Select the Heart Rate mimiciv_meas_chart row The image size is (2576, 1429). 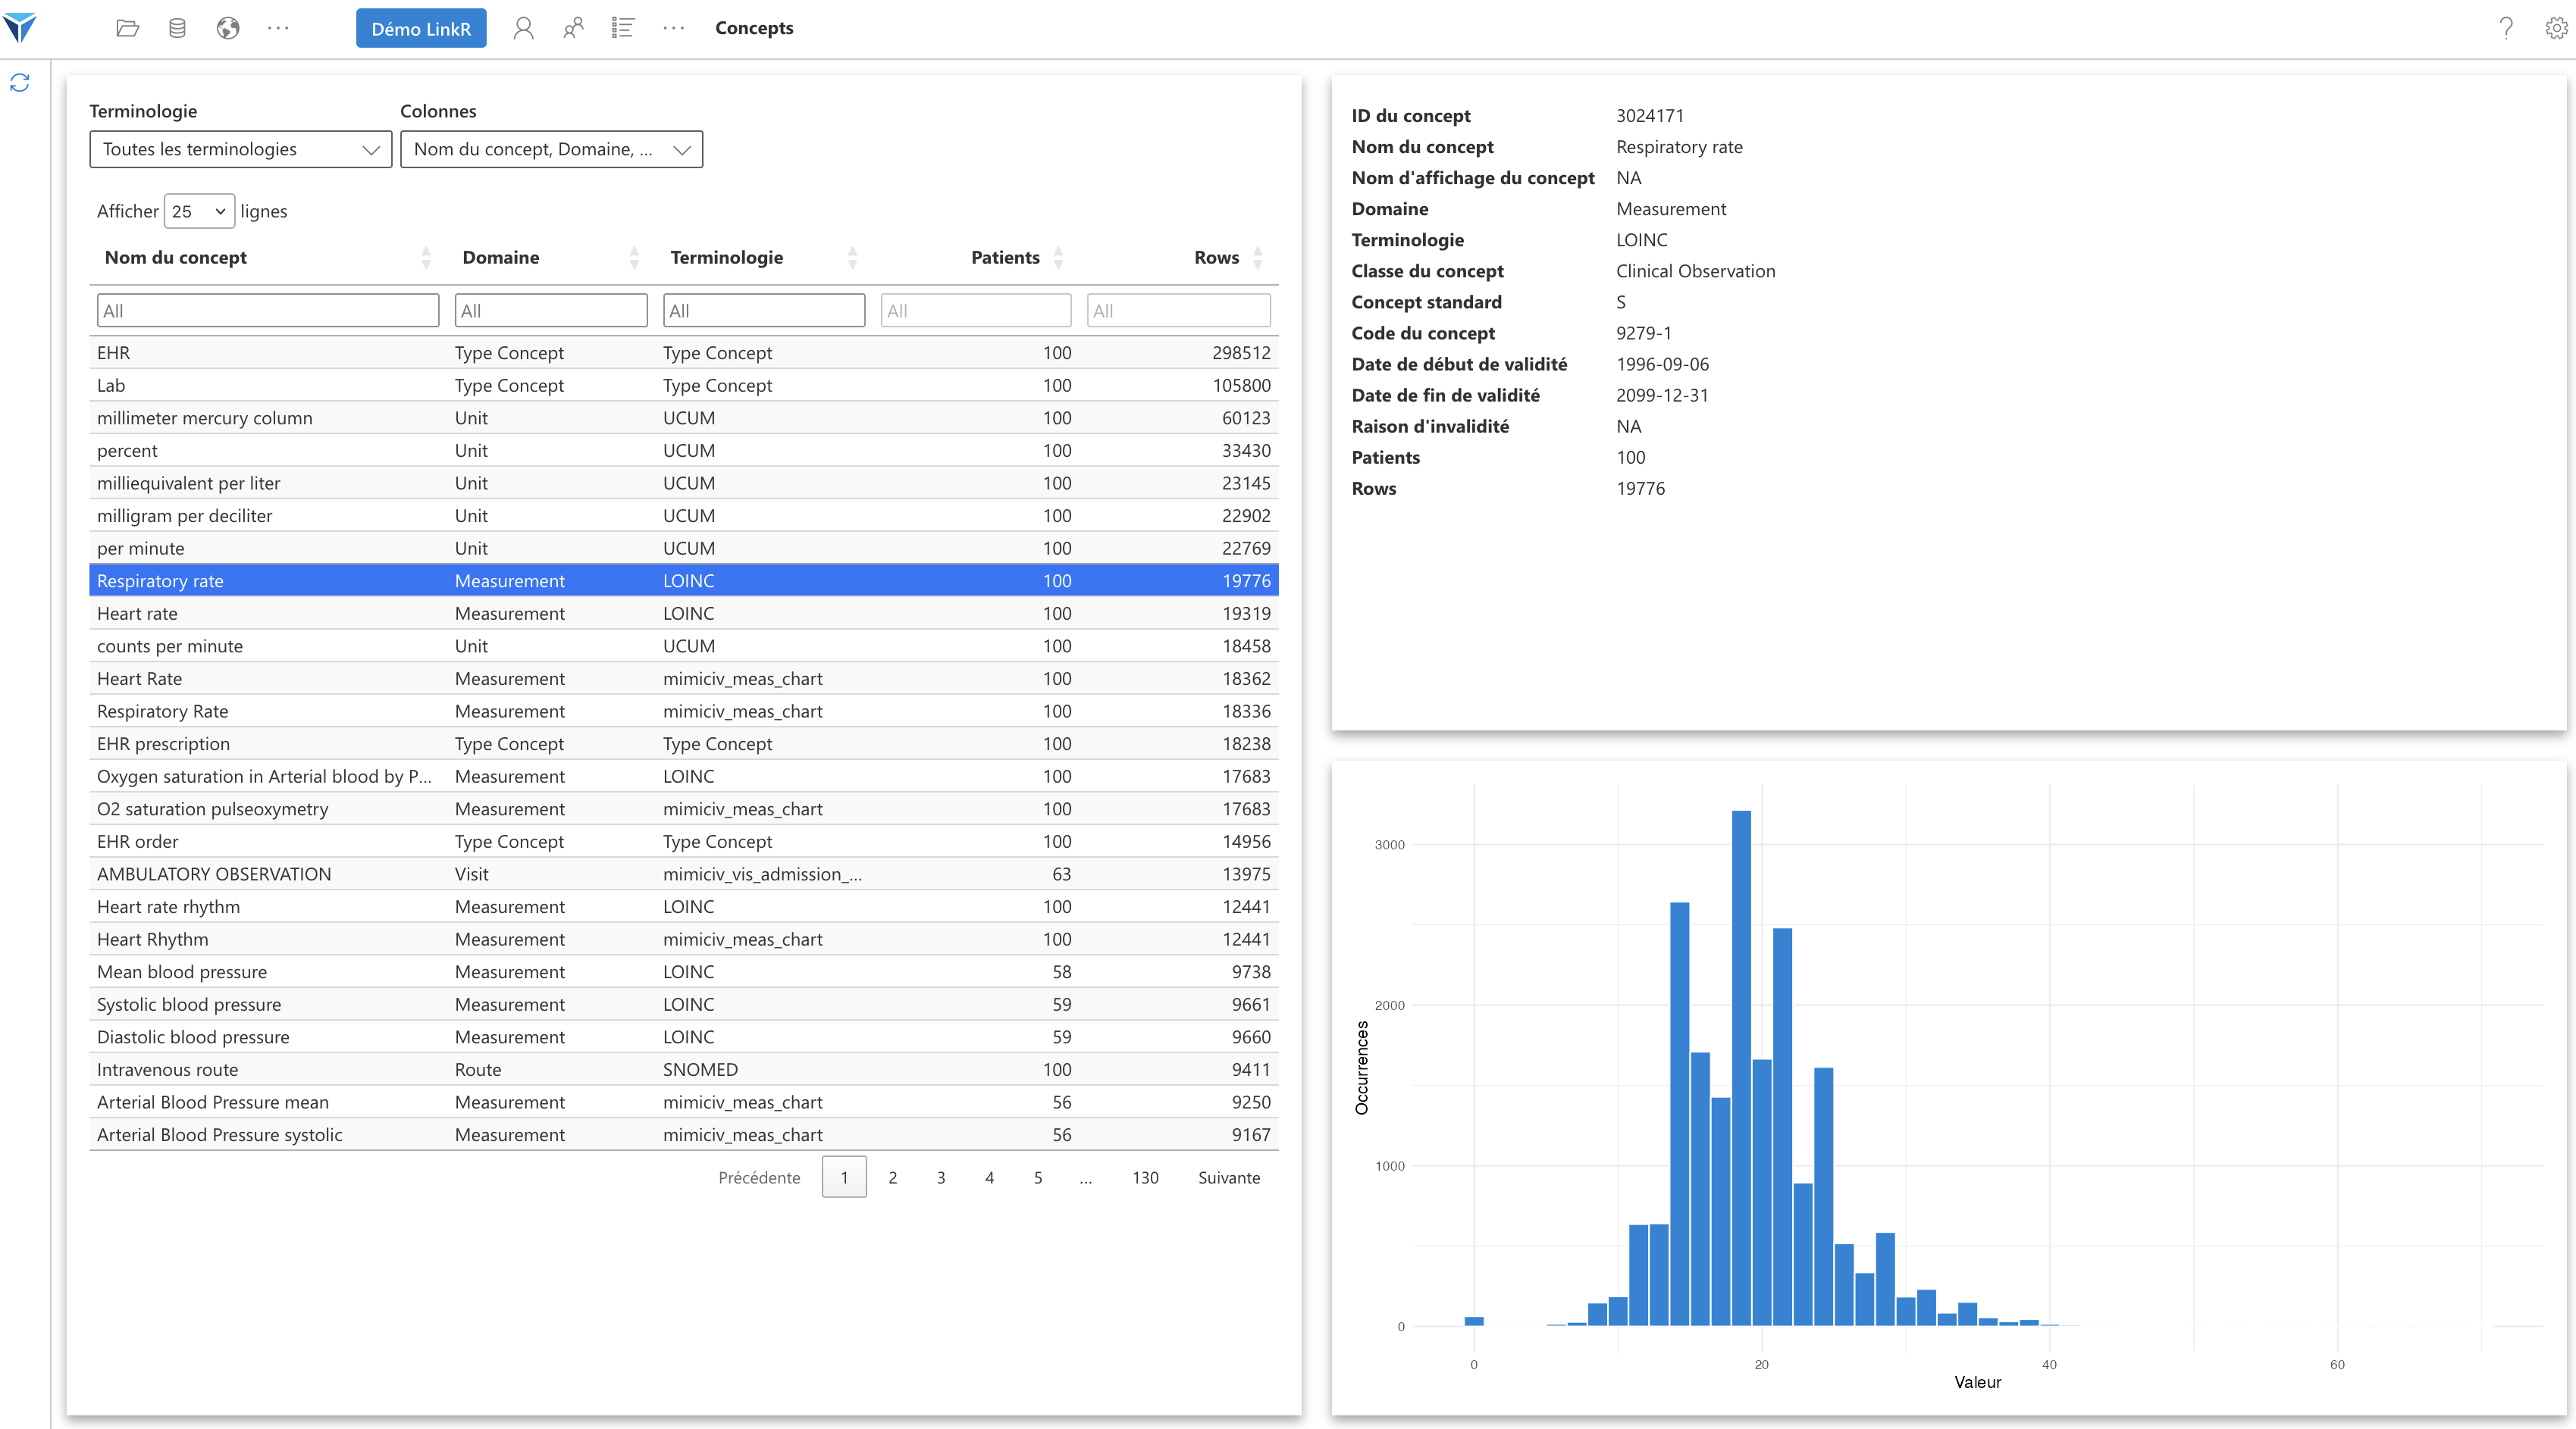click(x=684, y=679)
